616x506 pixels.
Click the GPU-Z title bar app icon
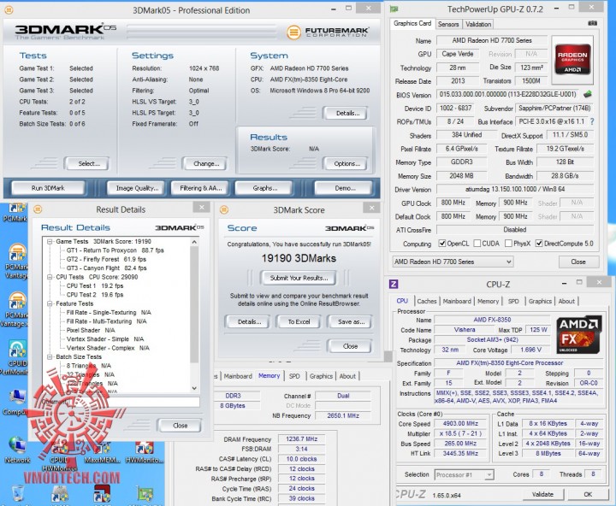pos(394,9)
